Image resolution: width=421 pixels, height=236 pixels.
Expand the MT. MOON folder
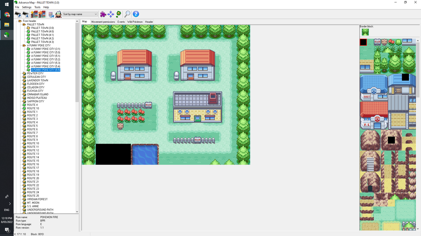[x=24, y=203]
